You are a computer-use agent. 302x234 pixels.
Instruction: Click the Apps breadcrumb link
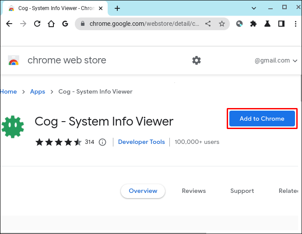[38, 91]
